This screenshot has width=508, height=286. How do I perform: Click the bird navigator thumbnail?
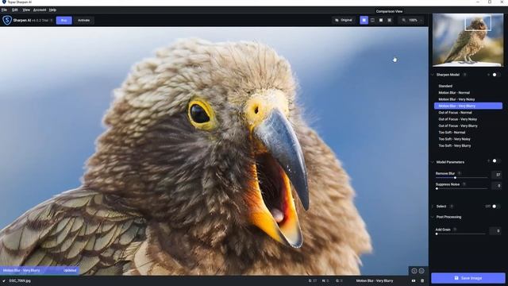point(468,40)
